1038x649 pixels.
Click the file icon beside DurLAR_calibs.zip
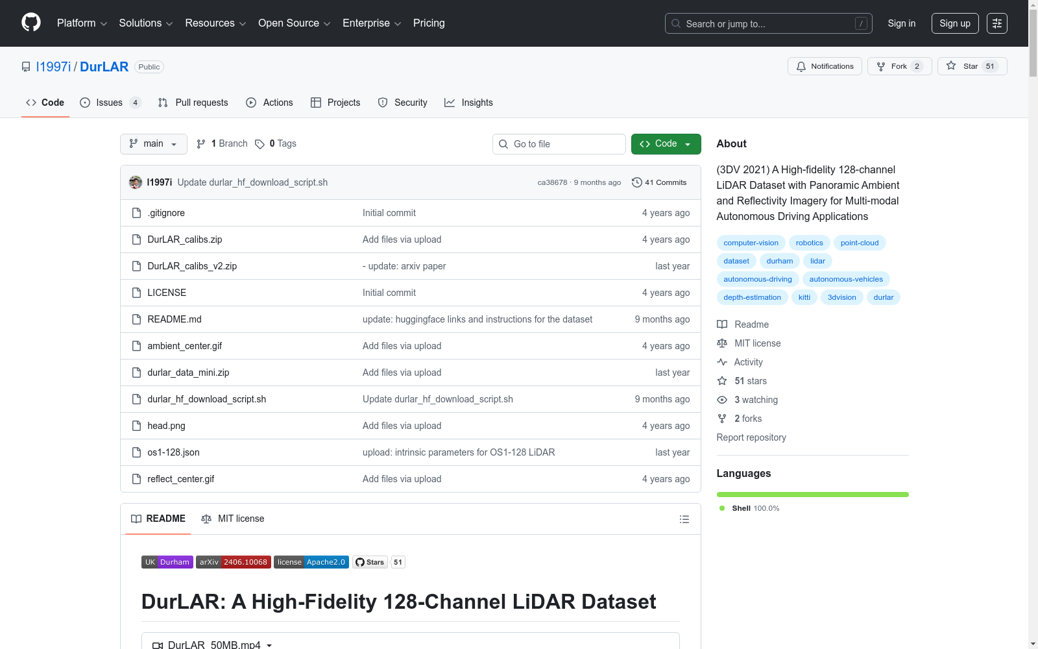136,239
